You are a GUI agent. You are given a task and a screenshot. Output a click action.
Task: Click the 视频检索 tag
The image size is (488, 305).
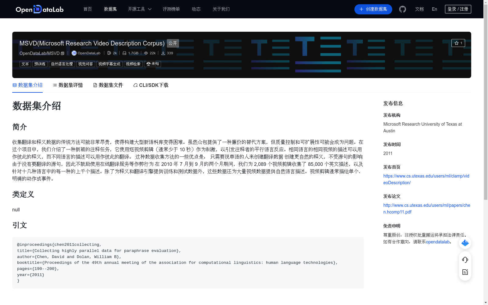pos(133,64)
